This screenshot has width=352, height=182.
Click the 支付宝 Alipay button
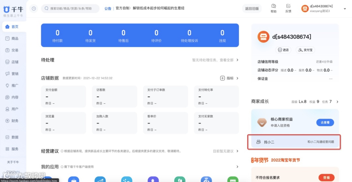[x=305, y=50]
